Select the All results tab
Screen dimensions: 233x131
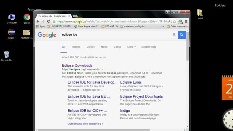coord(64,47)
